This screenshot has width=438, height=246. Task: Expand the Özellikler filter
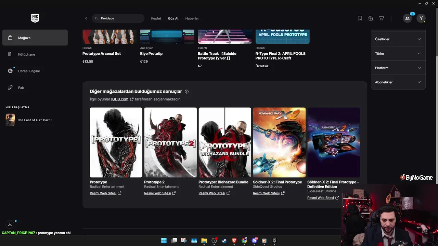(398, 39)
